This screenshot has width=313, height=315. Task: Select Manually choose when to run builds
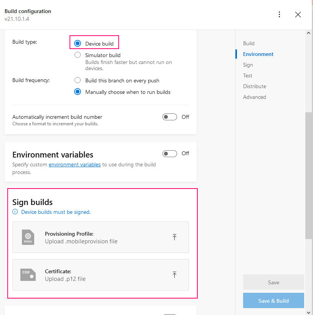(x=78, y=92)
